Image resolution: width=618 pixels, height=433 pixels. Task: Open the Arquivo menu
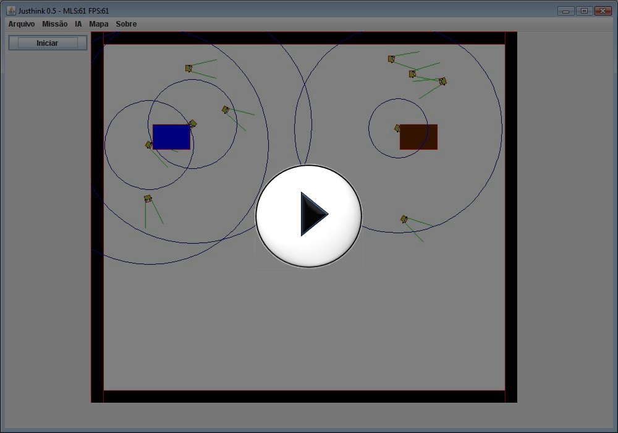click(22, 24)
